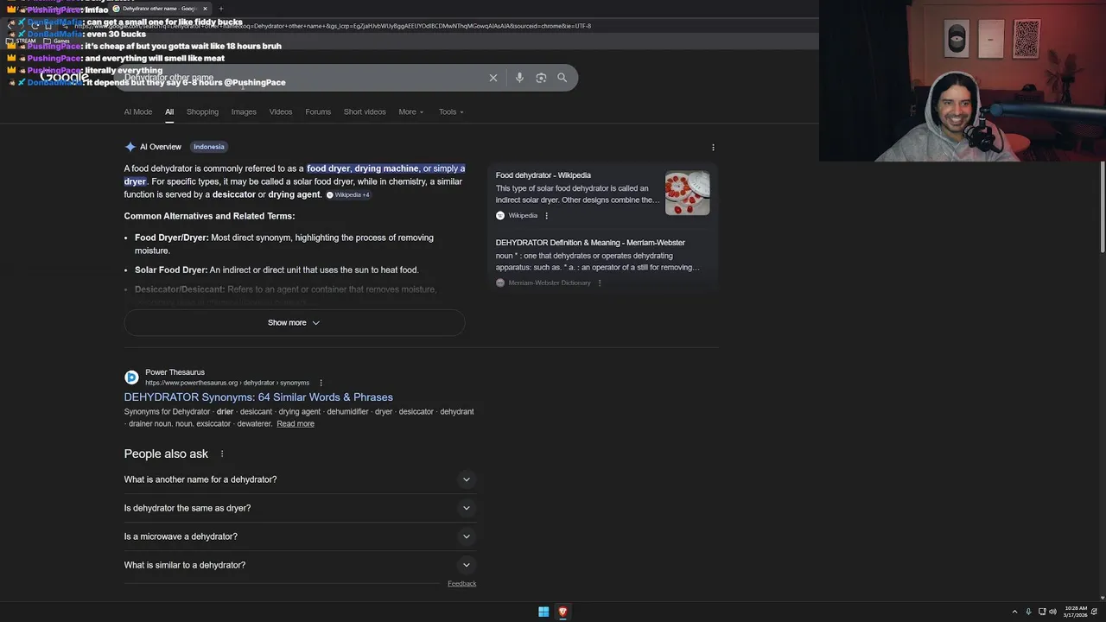Image resolution: width=1106 pixels, height=622 pixels.
Task: Open the Windows Start menu
Action: [x=543, y=612]
